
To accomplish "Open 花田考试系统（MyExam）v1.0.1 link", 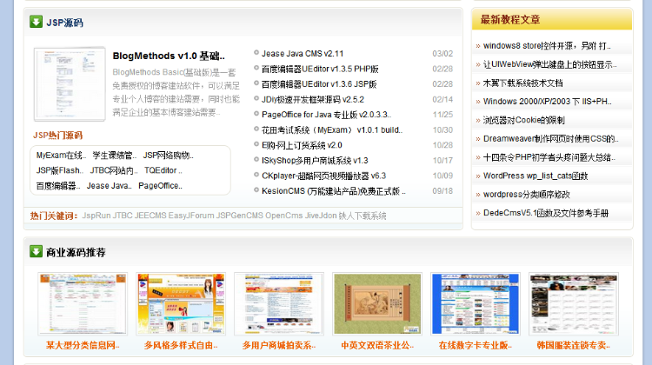I will pyautogui.click(x=332, y=130).
